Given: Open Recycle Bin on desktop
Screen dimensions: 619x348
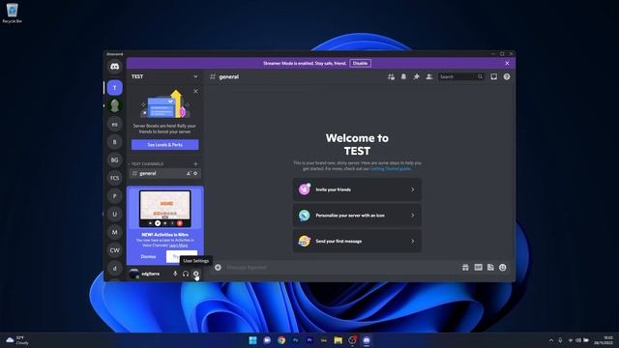Looking at the screenshot, I should (12, 13).
